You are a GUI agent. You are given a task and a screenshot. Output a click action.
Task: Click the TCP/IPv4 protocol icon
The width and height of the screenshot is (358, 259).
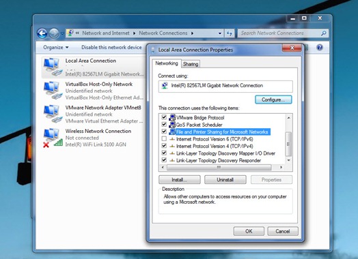pos(172,146)
